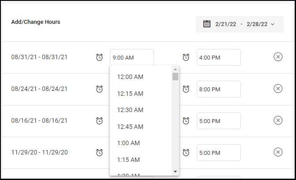
Task: Click the start-time clock icon for 11/29/20 row
Action: pyautogui.click(x=99, y=152)
